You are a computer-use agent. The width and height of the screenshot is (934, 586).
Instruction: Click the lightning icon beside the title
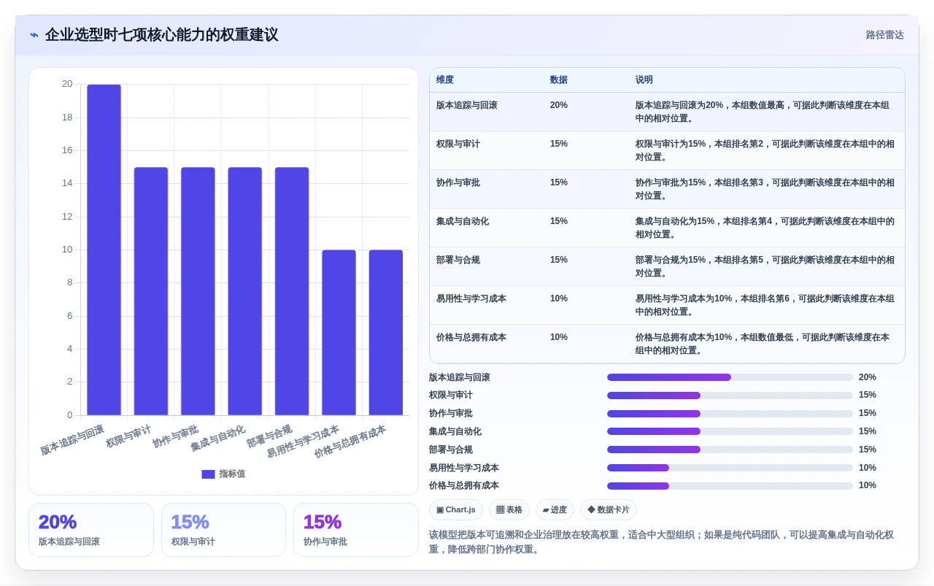coord(34,35)
